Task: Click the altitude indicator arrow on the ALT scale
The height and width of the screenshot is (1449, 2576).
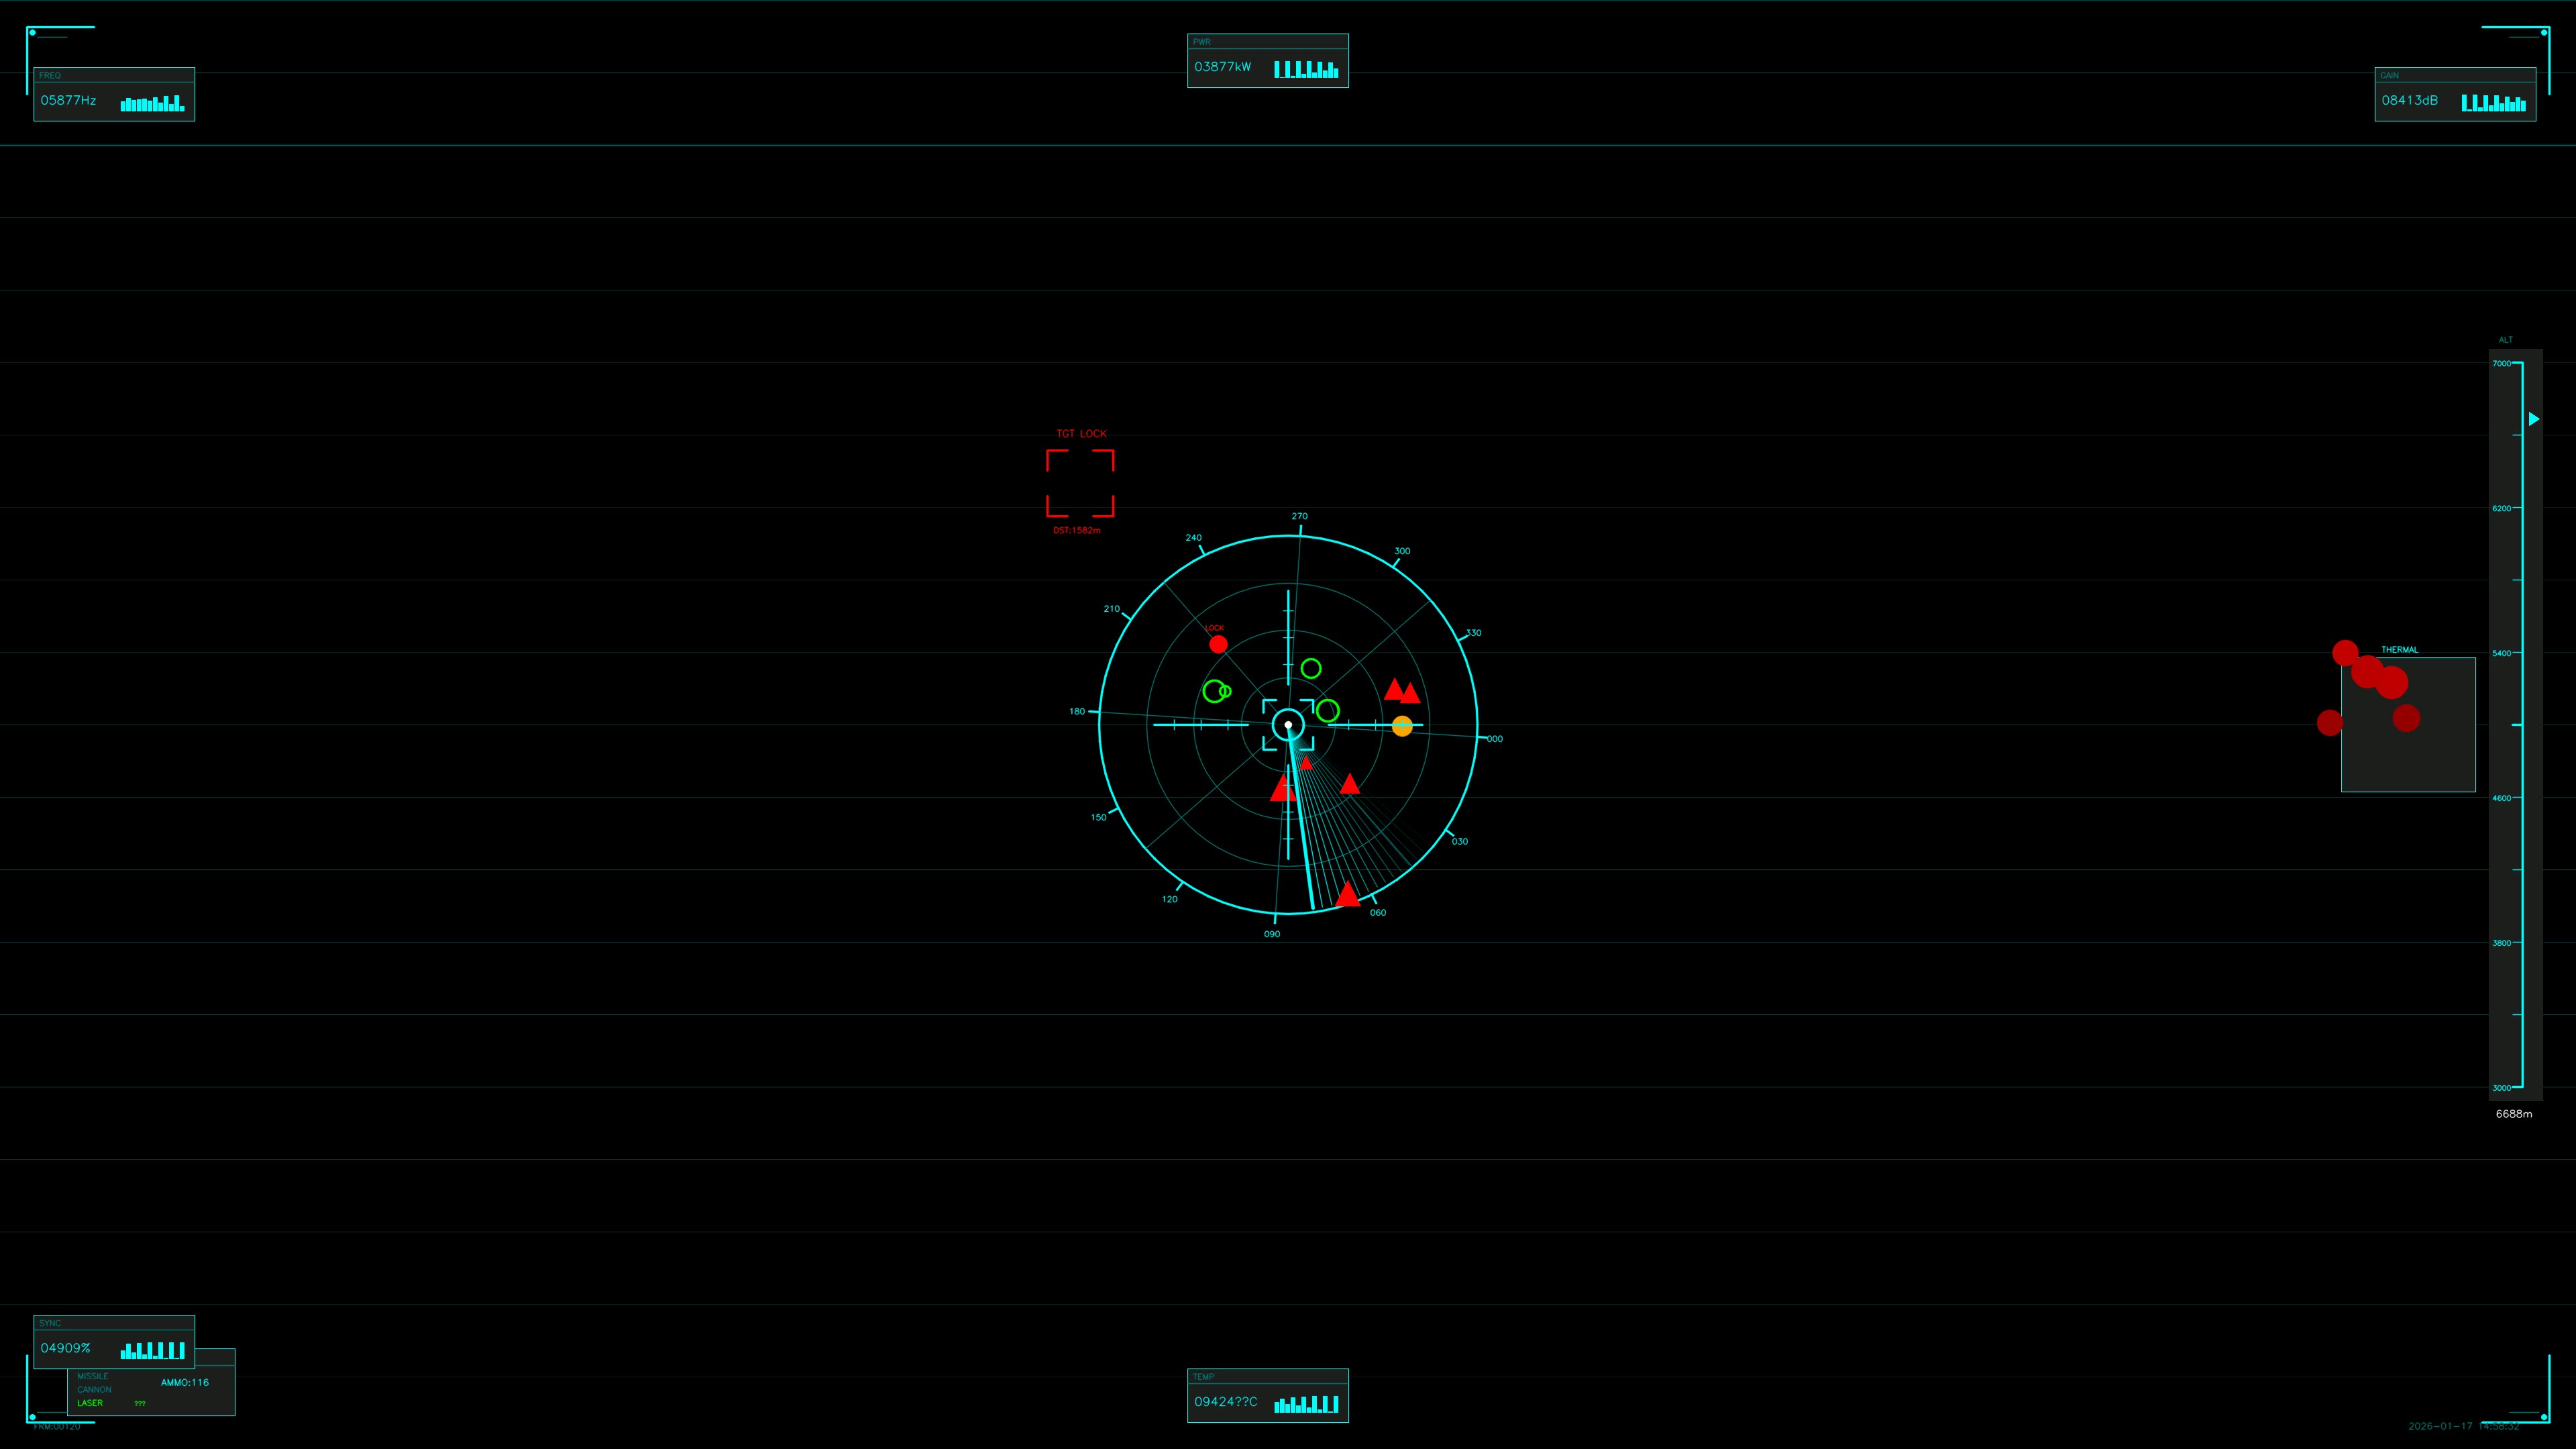Action: (x=2534, y=419)
